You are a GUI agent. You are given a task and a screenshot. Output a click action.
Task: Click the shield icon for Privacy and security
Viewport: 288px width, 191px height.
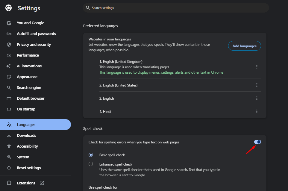(x=9, y=45)
